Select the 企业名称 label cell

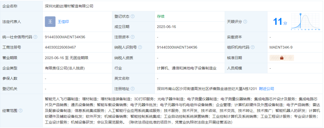(x=22, y=6)
